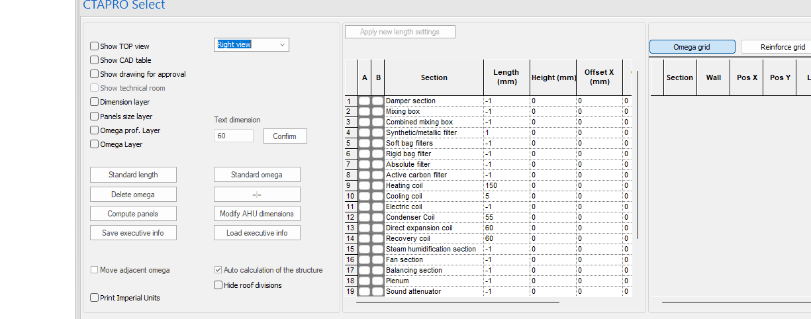Image resolution: width=811 pixels, height=319 pixels.
Task: Toggle column B checkbox for Damper section
Action: tap(377, 101)
